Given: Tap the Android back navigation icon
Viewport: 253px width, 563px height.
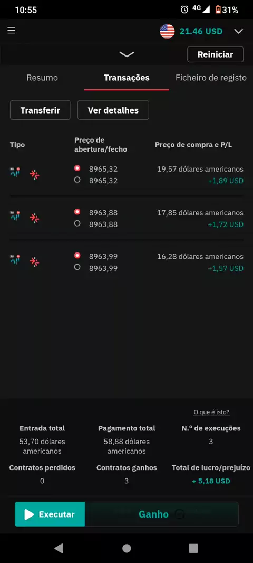Looking at the screenshot, I should point(59,548).
